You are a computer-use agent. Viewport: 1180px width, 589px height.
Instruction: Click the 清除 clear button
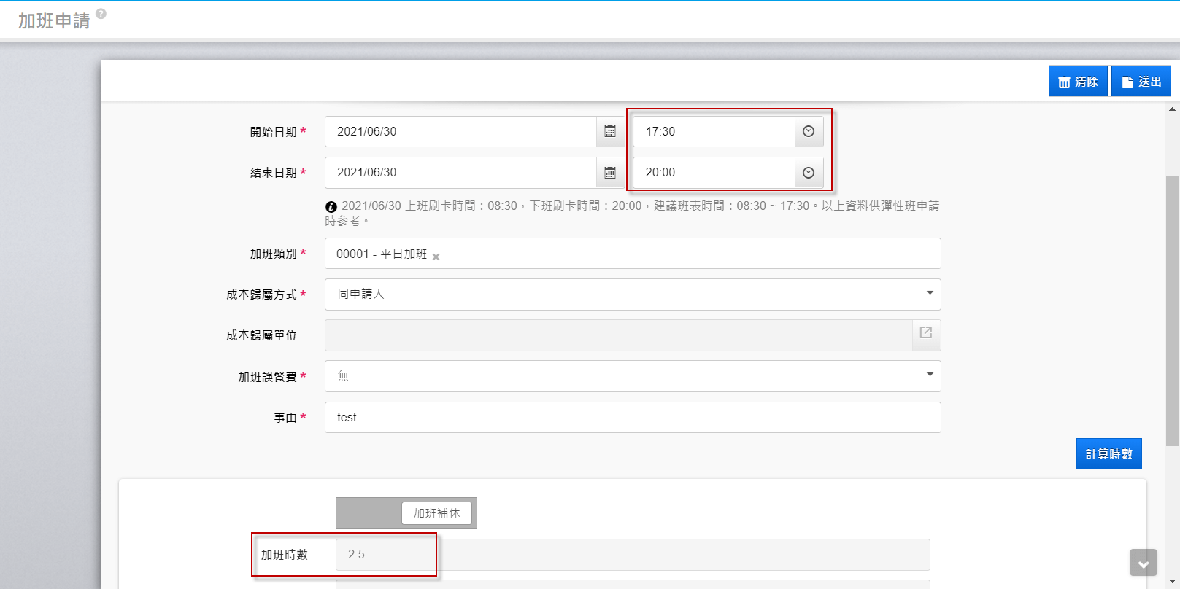[x=1078, y=82]
